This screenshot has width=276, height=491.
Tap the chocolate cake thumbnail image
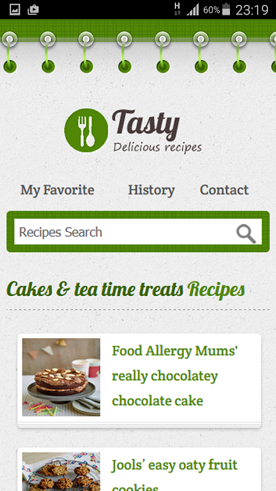click(x=61, y=377)
